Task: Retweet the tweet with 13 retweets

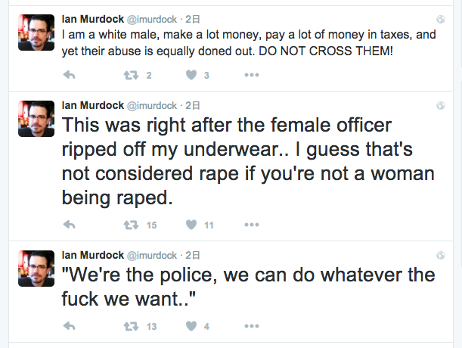Action: (x=131, y=326)
